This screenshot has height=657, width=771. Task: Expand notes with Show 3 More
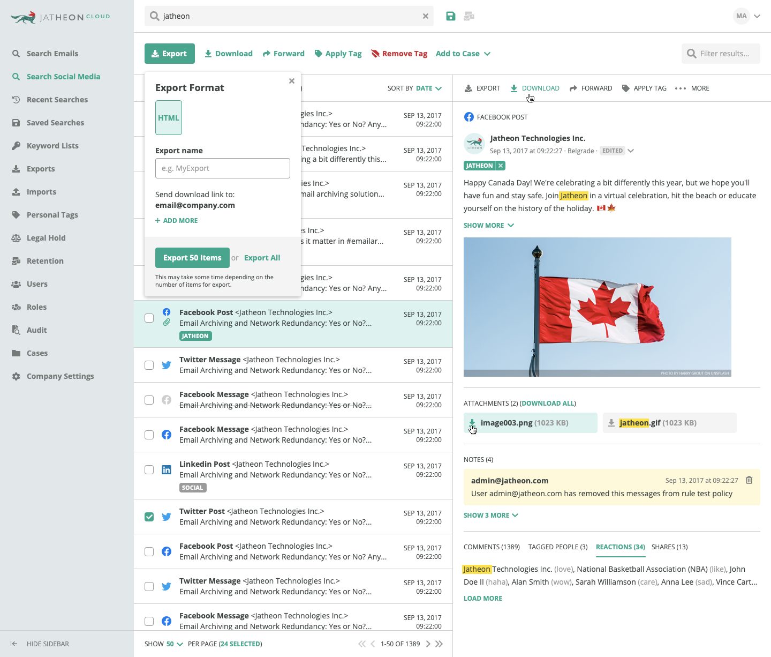point(491,516)
